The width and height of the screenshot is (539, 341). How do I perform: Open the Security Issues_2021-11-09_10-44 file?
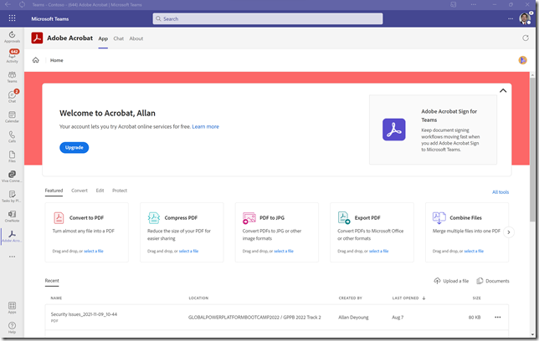84,314
